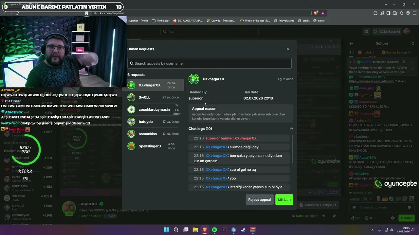Click 'superior' under Banned By
The image size is (419, 235).
coord(195,98)
